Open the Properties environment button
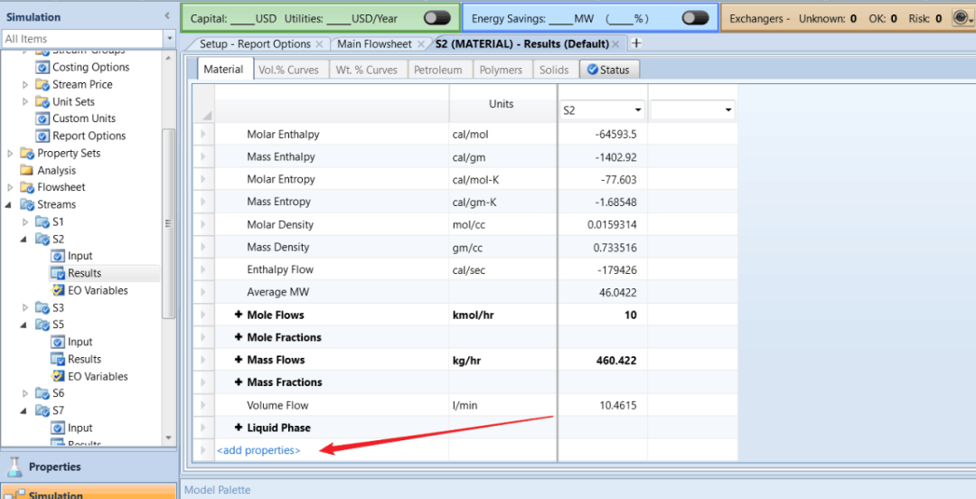This screenshot has height=499, width=976. 89,466
